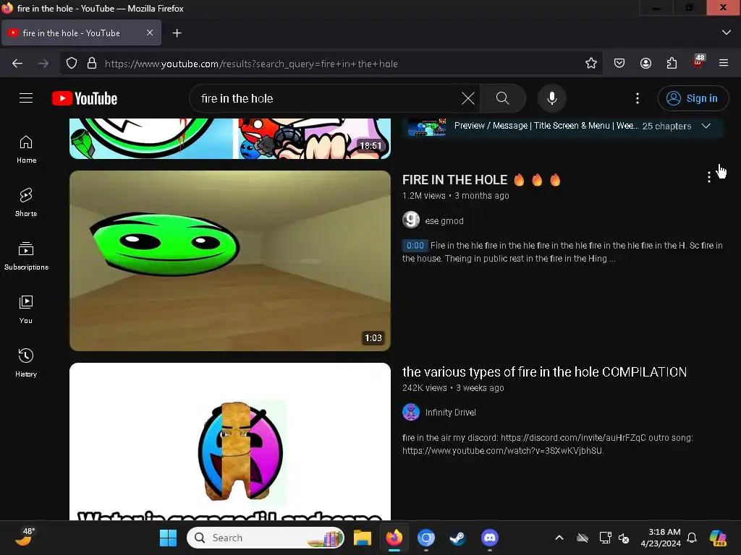Open Steam from the taskbar
This screenshot has height=555, width=741.
click(x=457, y=538)
